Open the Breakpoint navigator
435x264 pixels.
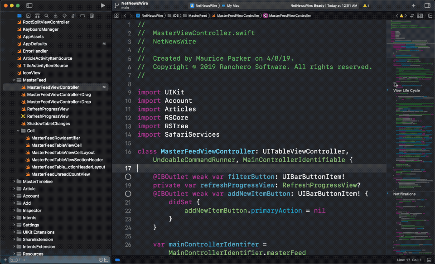[83, 15]
